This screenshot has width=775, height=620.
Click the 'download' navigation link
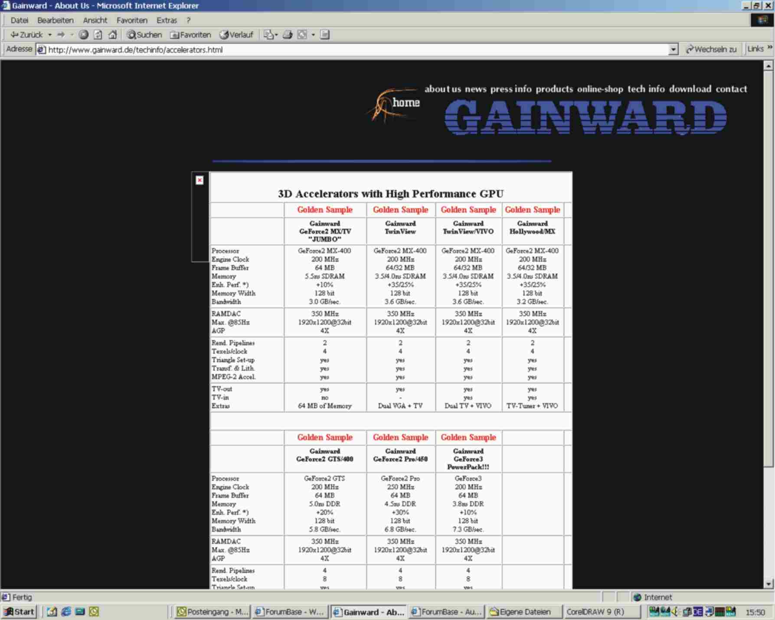pos(690,89)
